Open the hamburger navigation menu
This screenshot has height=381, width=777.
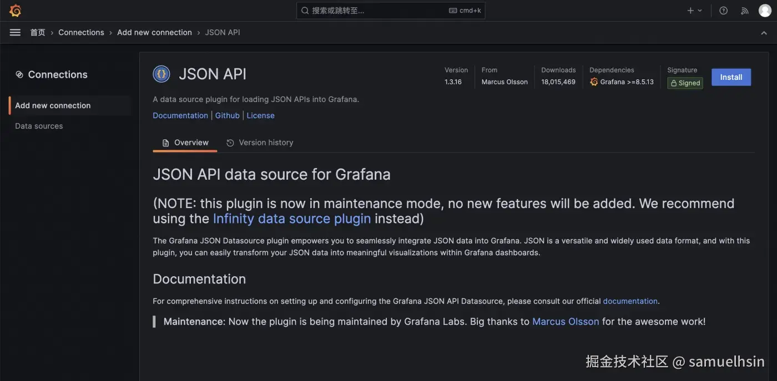[x=15, y=32]
